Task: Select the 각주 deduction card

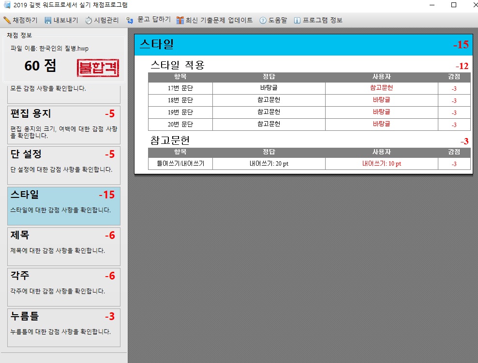Action: pos(64,287)
